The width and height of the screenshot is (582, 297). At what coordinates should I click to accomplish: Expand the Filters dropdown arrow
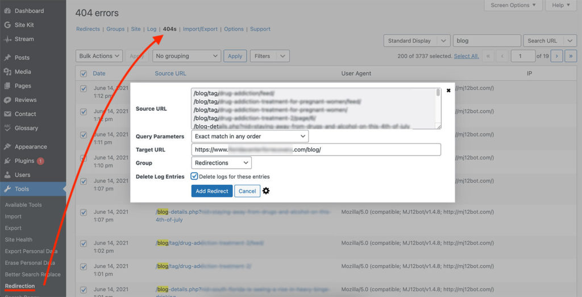click(282, 56)
